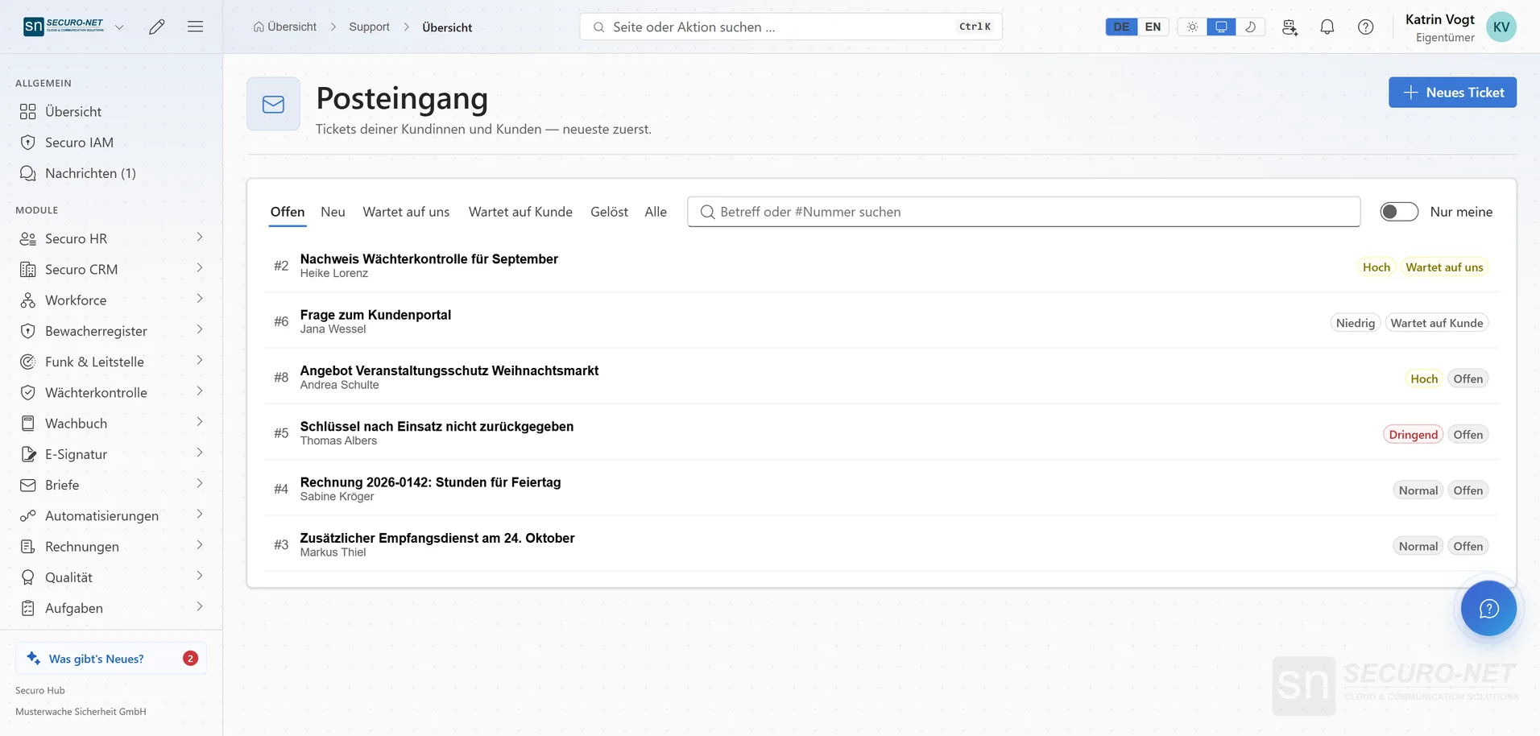
Task: Focus the Betreff oder #Nummer search field
Action: point(1024,212)
